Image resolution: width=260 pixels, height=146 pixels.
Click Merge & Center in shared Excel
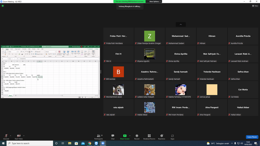(x=39, y=54)
